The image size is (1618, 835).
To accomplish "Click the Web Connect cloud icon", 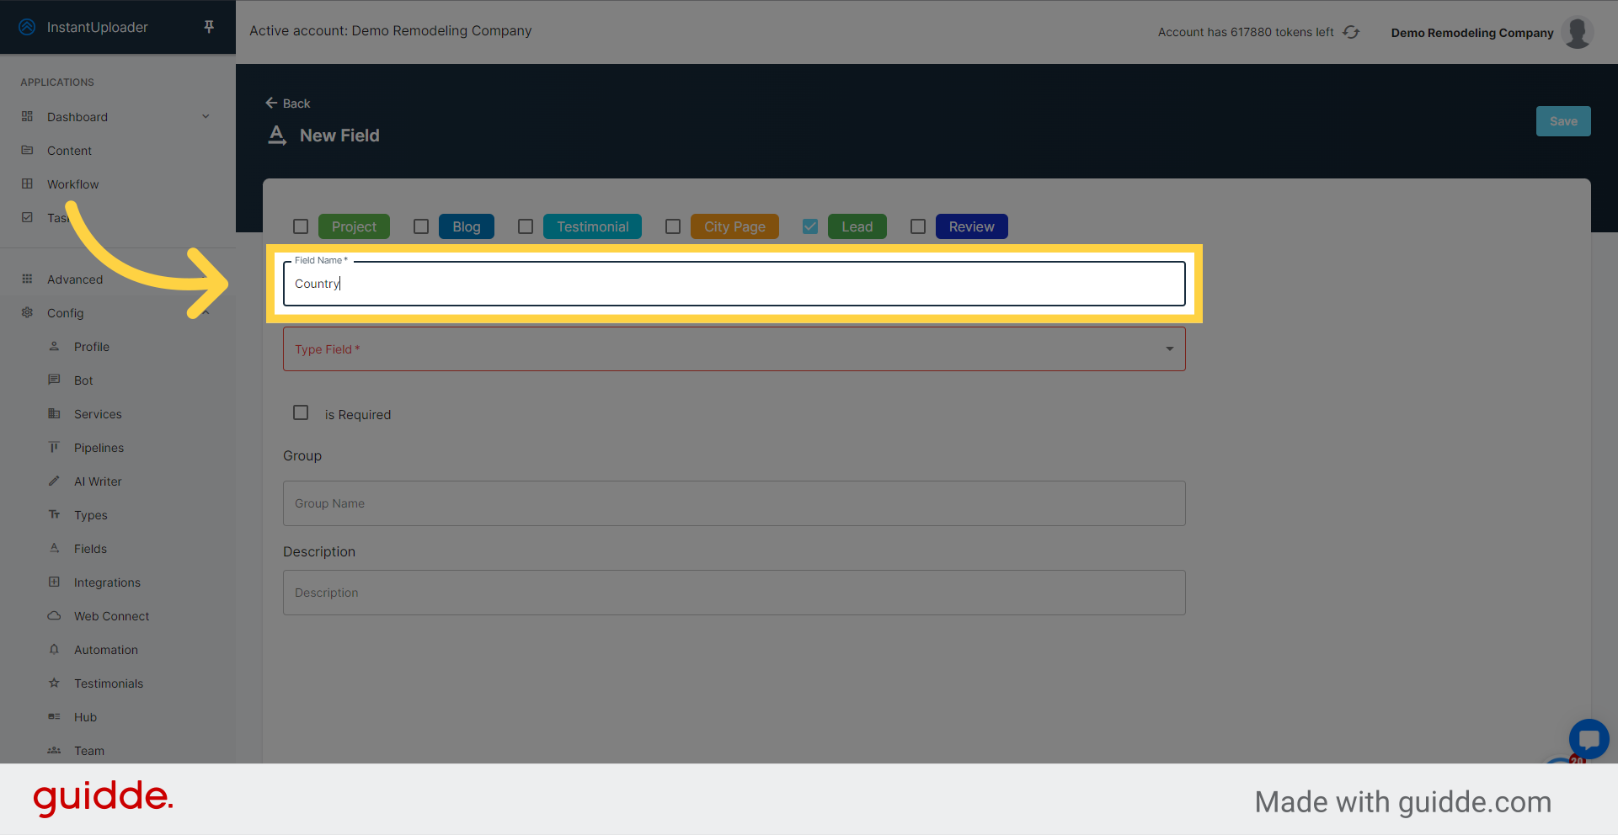I will (x=54, y=615).
